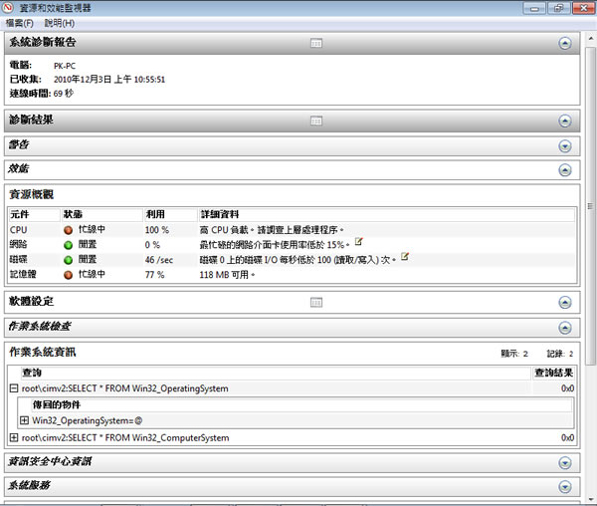The image size is (597, 506).
Task: Click the grid icon in 系統診斷報告 header
Action: [316, 43]
